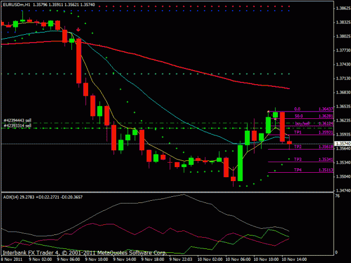Select the TP1 target label
Viewport: 351px width, 263px height.
[x=298, y=132]
